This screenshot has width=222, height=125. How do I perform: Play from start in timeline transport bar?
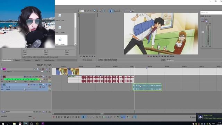click(59, 117)
